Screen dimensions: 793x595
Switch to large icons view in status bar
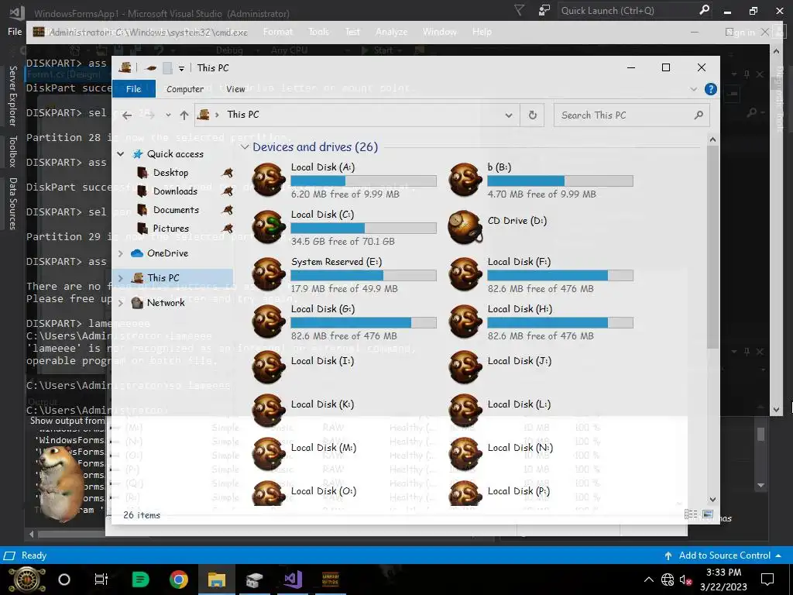(708, 514)
